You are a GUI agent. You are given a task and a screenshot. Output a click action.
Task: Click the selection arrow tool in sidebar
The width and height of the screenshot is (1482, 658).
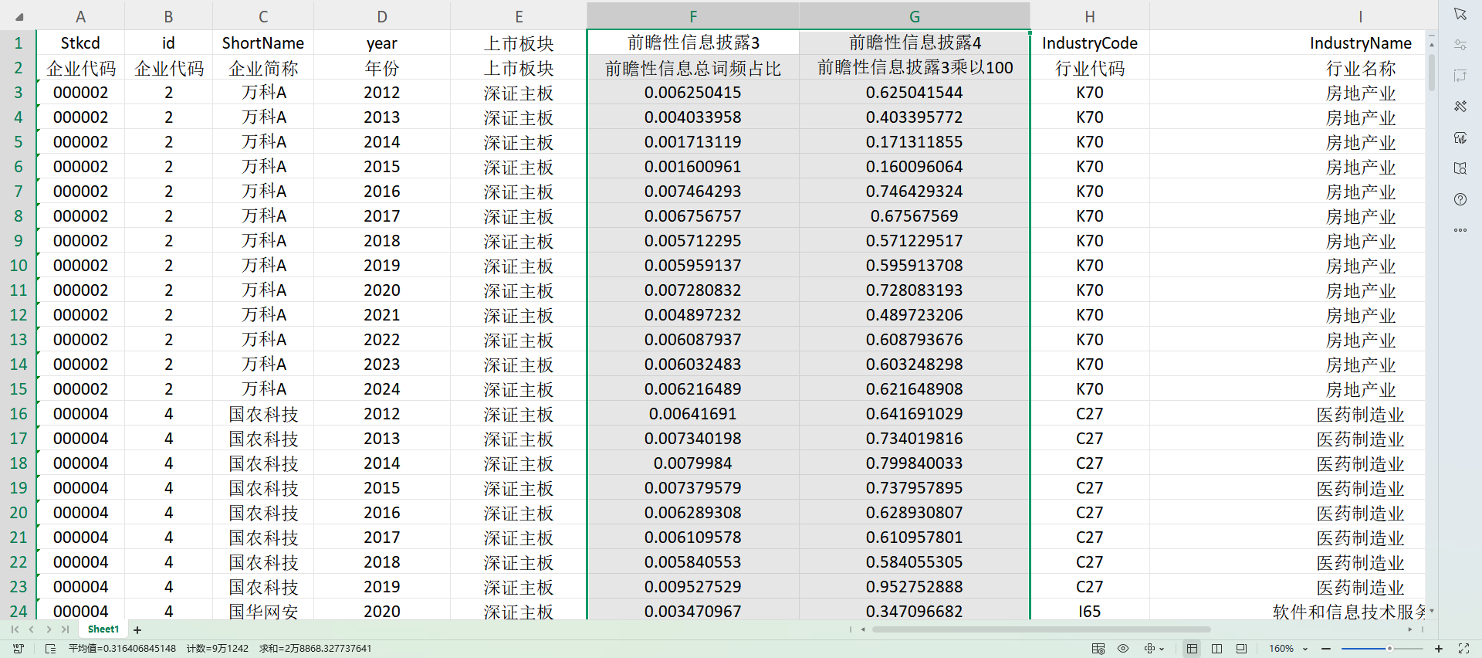click(1460, 14)
